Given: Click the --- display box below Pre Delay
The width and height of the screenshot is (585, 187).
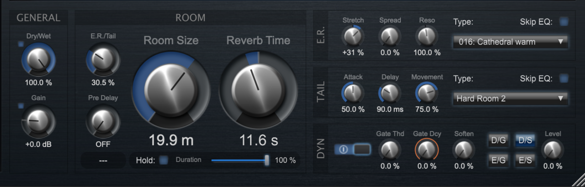Looking at the screenshot, I should pyautogui.click(x=103, y=160).
